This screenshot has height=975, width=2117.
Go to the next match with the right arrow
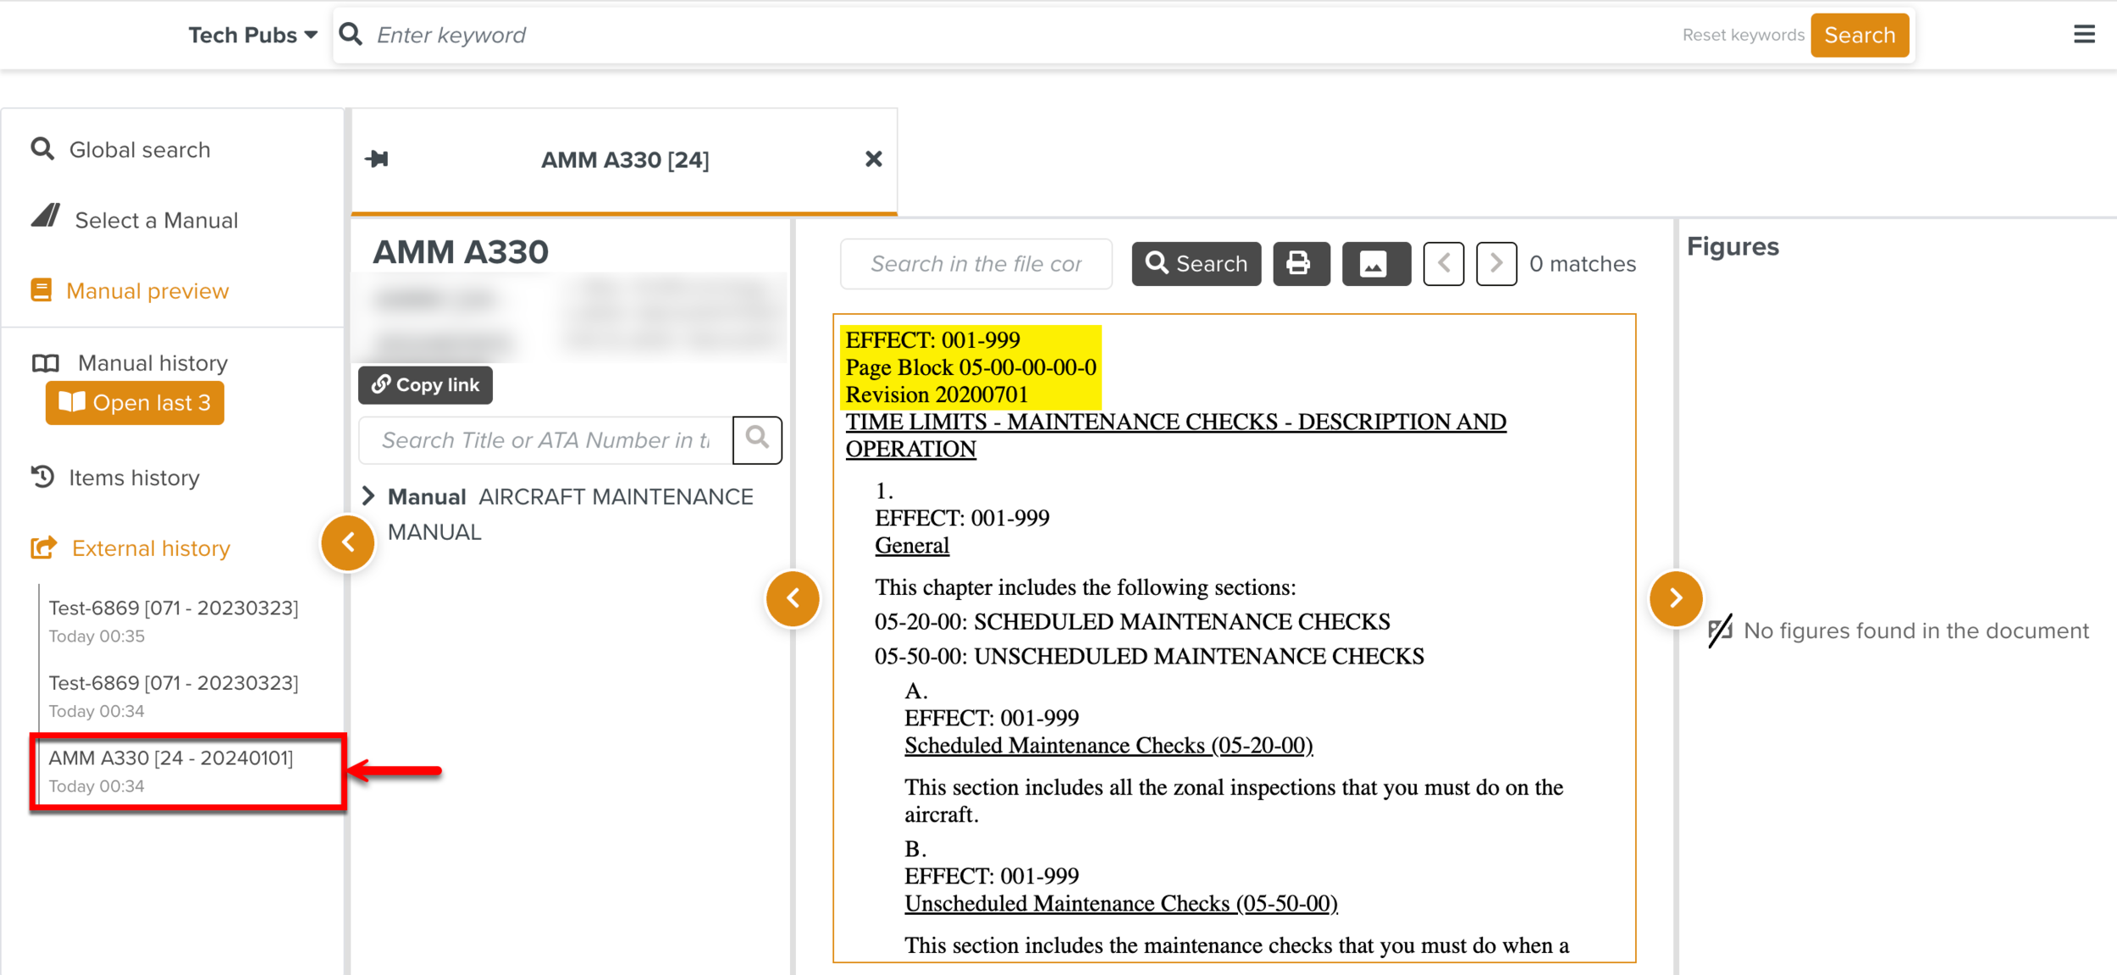[x=1495, y=264]
